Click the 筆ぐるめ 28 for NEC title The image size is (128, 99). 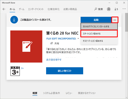pos(62,33)
